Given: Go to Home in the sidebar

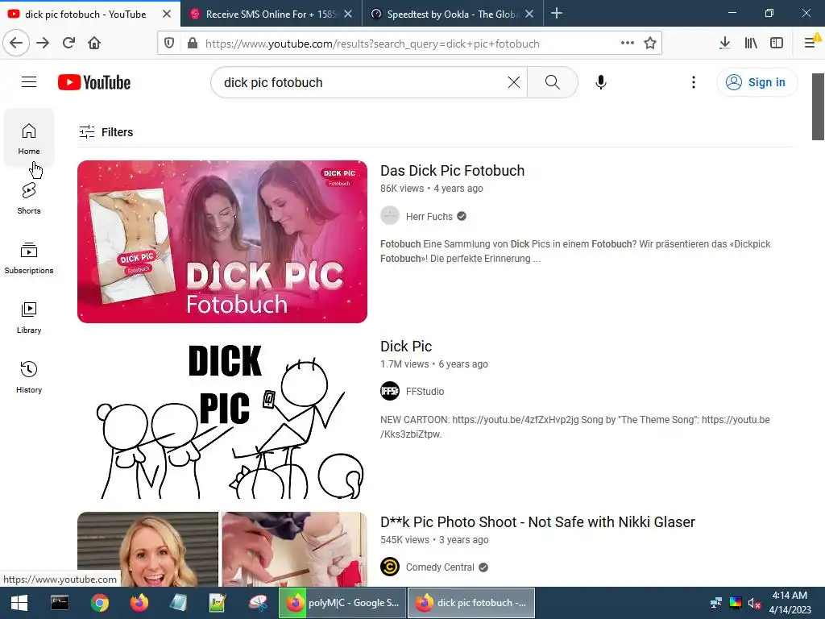Looking at the screenshot, I should coord(29,139).
